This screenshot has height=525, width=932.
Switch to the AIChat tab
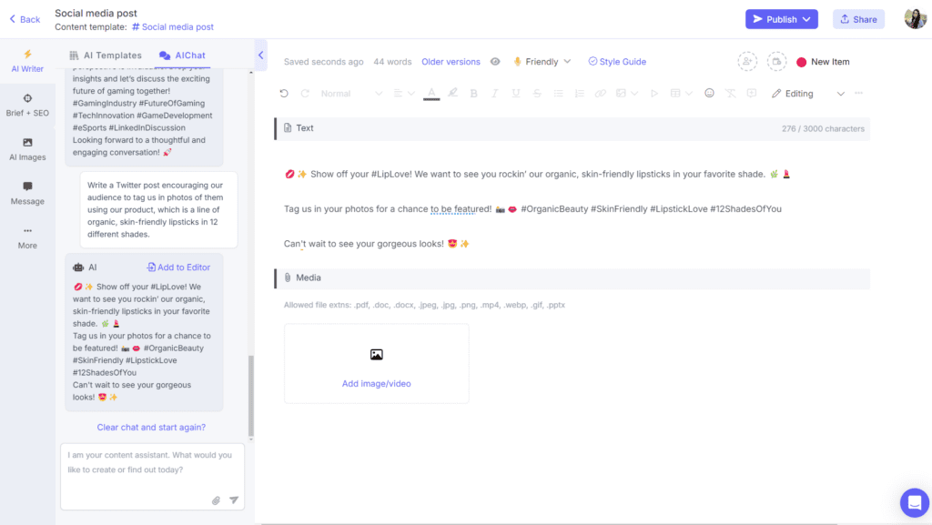pos(188,55)
